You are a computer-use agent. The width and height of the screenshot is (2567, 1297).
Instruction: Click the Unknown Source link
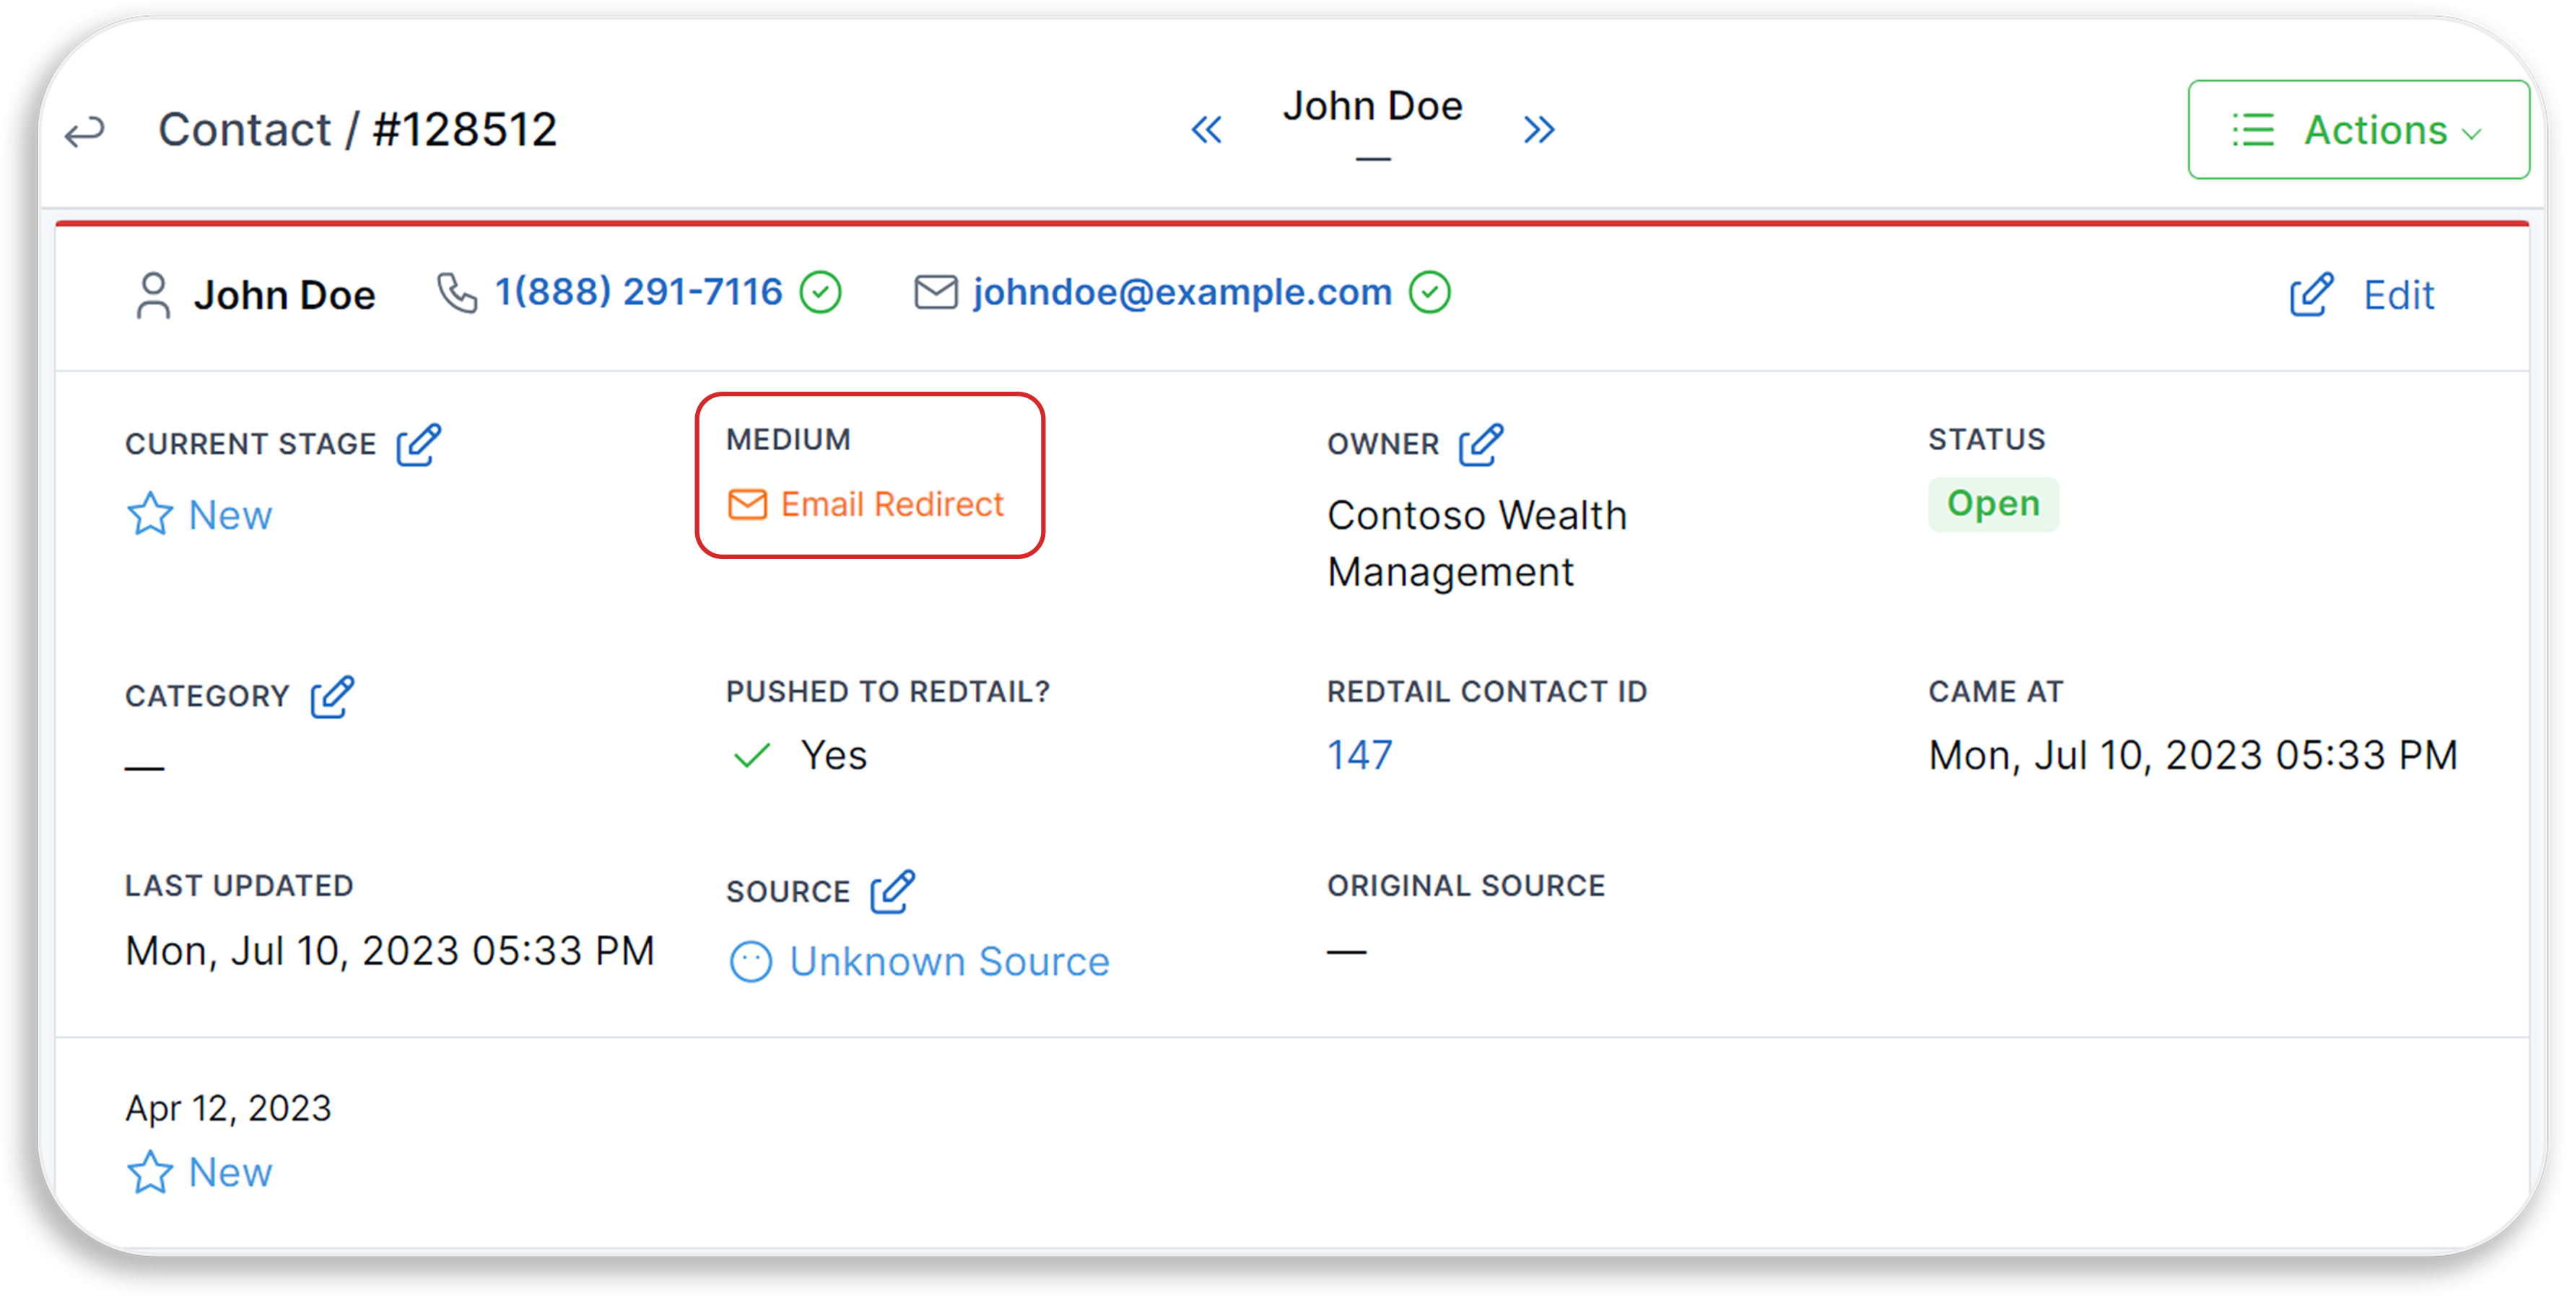948,962
